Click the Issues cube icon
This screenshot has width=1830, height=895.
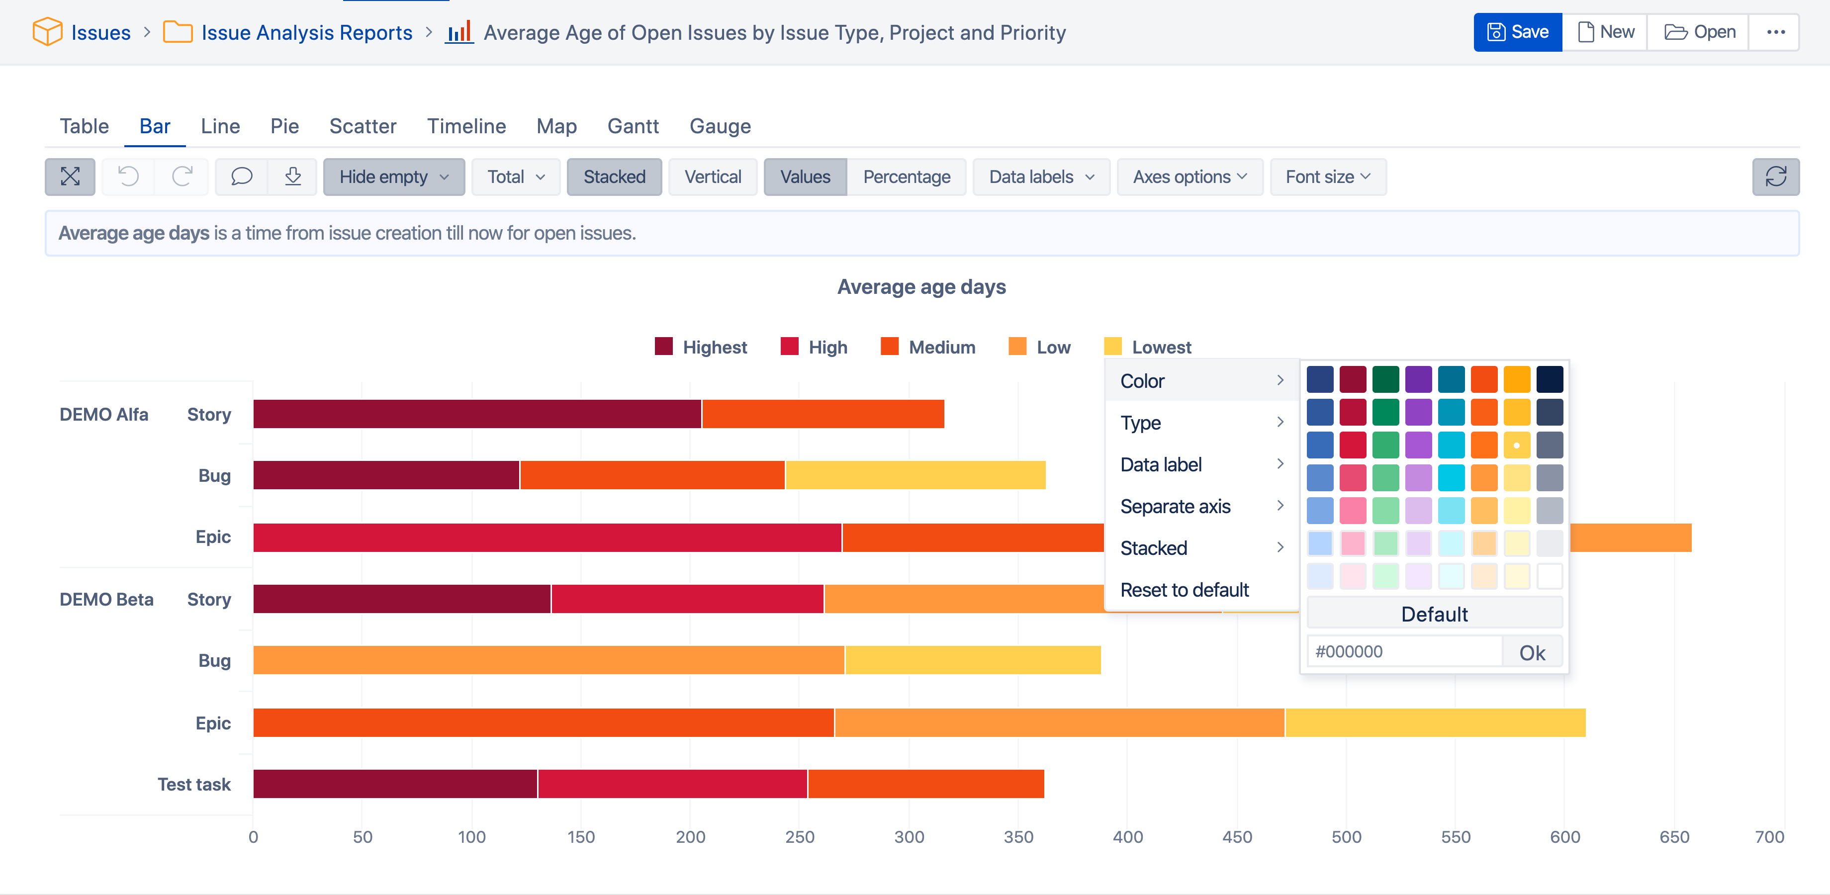[48, 32]
